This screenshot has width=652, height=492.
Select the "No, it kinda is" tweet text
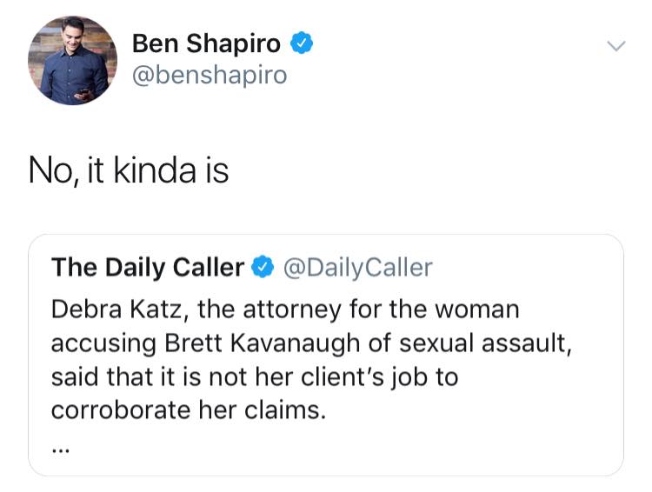pos(129,170)
